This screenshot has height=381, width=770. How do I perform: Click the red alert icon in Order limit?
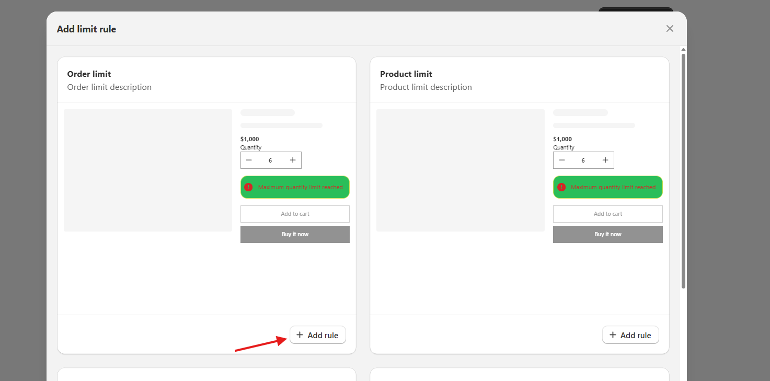coord(248,187)
